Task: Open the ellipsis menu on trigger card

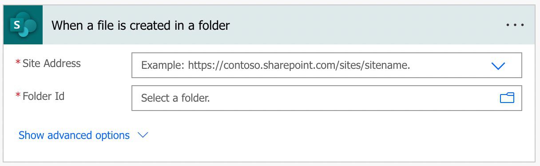Action: pos(515,25)
